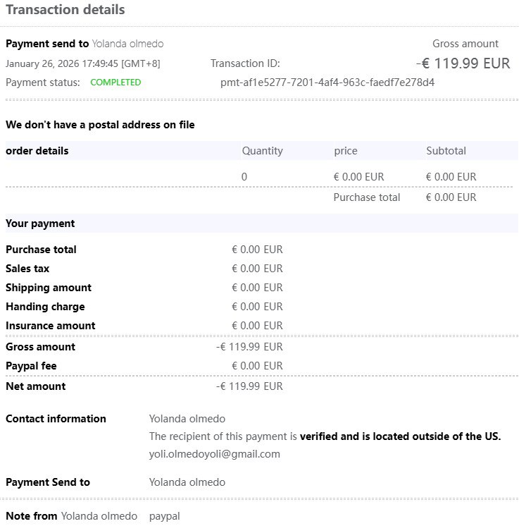Click the Shipping amount row label
Viewport: 519px width, 526px height.
pyautogui.click(x=49, y=288)
